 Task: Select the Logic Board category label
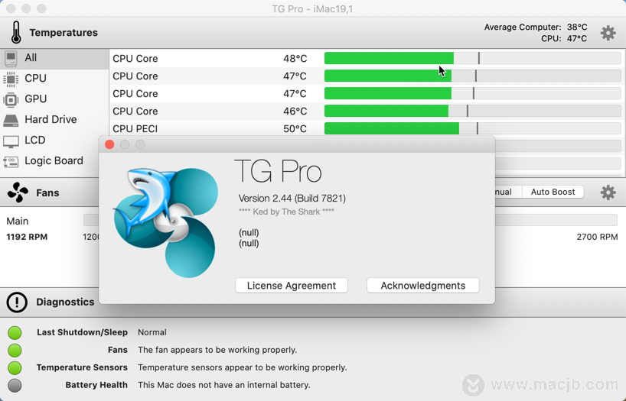click(54, 160)
